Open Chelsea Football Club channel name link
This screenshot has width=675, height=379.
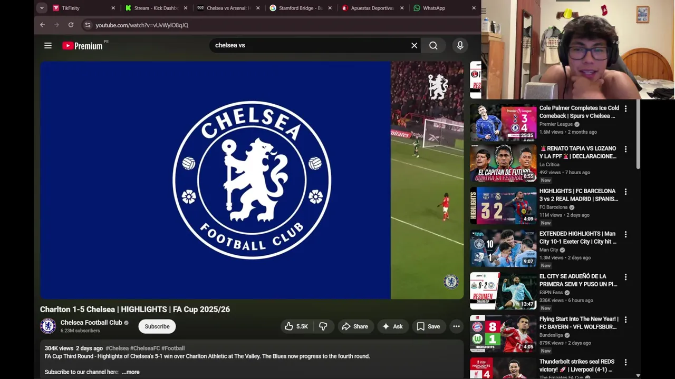pyautogui.click(x=91, y=323)
